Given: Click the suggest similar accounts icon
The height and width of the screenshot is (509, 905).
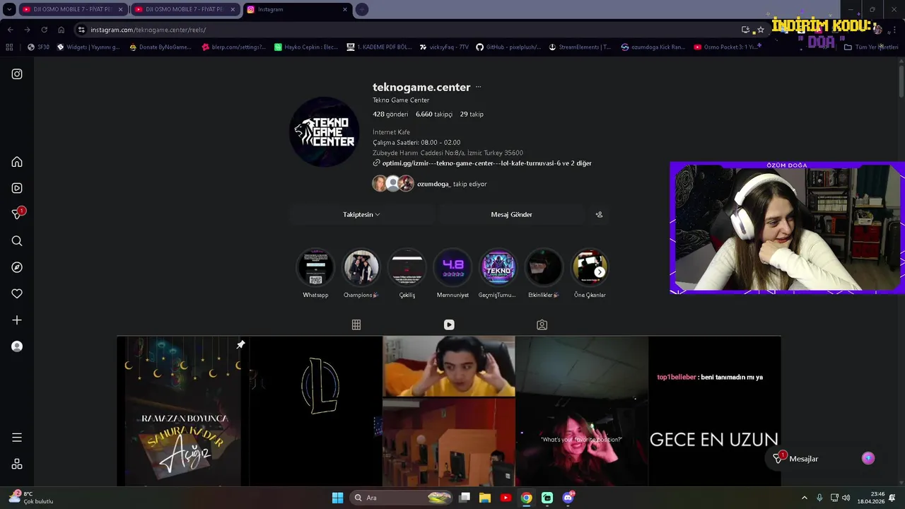Looking at the screenshot, I should pyautogui.click(x=599, y=214).
